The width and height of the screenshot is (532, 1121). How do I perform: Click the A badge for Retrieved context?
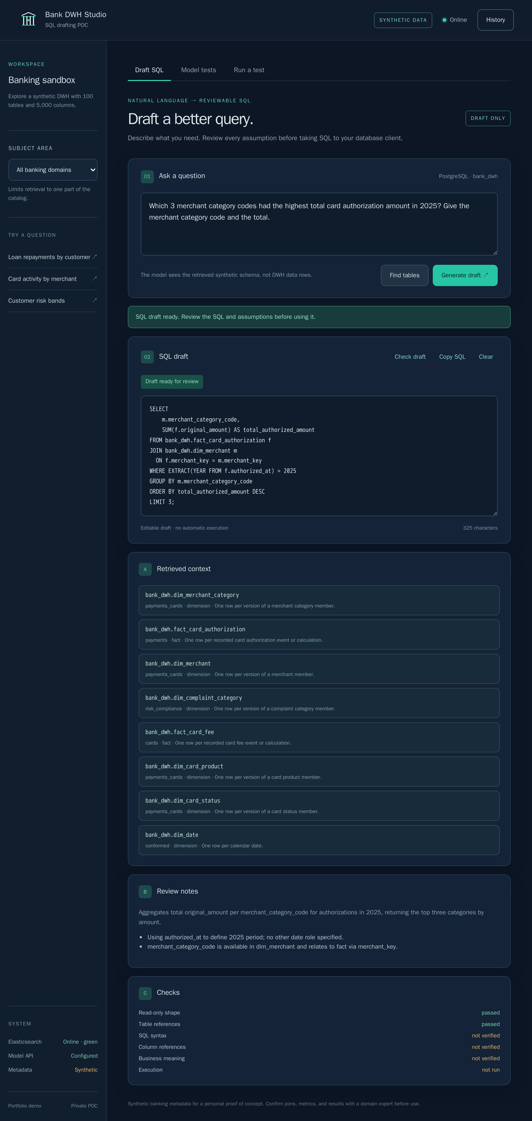(145, 569)
